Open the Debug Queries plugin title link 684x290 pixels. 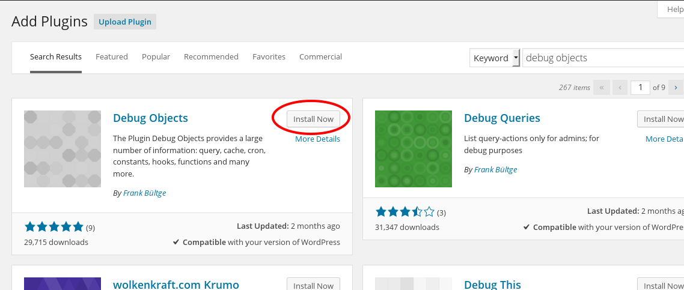(502, 118)
